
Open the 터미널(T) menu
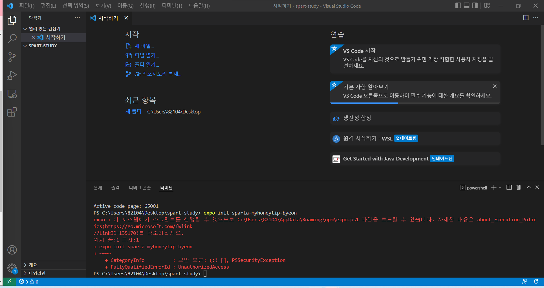coord(172,6)
